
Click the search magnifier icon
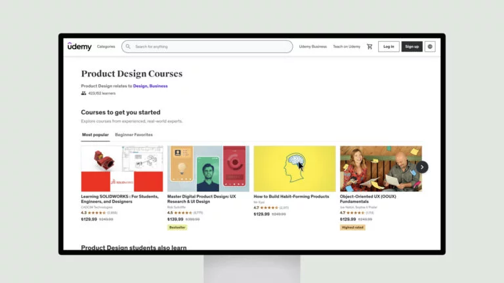128,47
